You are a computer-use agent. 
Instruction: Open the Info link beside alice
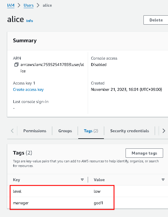(29, 21)
